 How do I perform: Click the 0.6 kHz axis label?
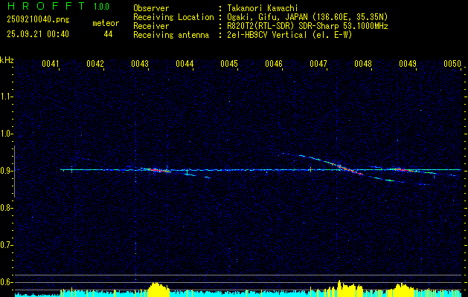[x=5, y=282]
